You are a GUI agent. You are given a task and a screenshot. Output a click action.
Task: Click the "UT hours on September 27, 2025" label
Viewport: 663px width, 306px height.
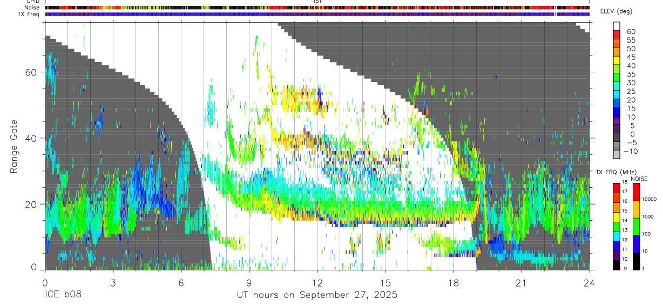click(317, 295)
